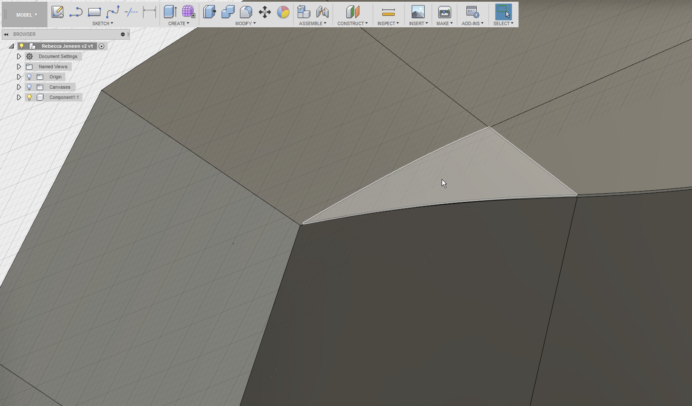692x406 pixels.
Task: Select the Move tool
Action: (x=264, y=12)
